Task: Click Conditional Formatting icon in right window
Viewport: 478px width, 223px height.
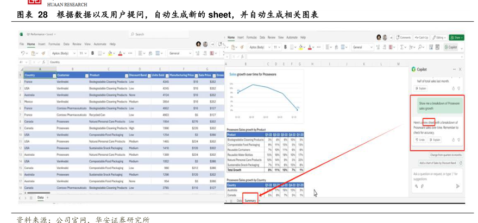Action: pyautogui.click(x=390, y=47)
